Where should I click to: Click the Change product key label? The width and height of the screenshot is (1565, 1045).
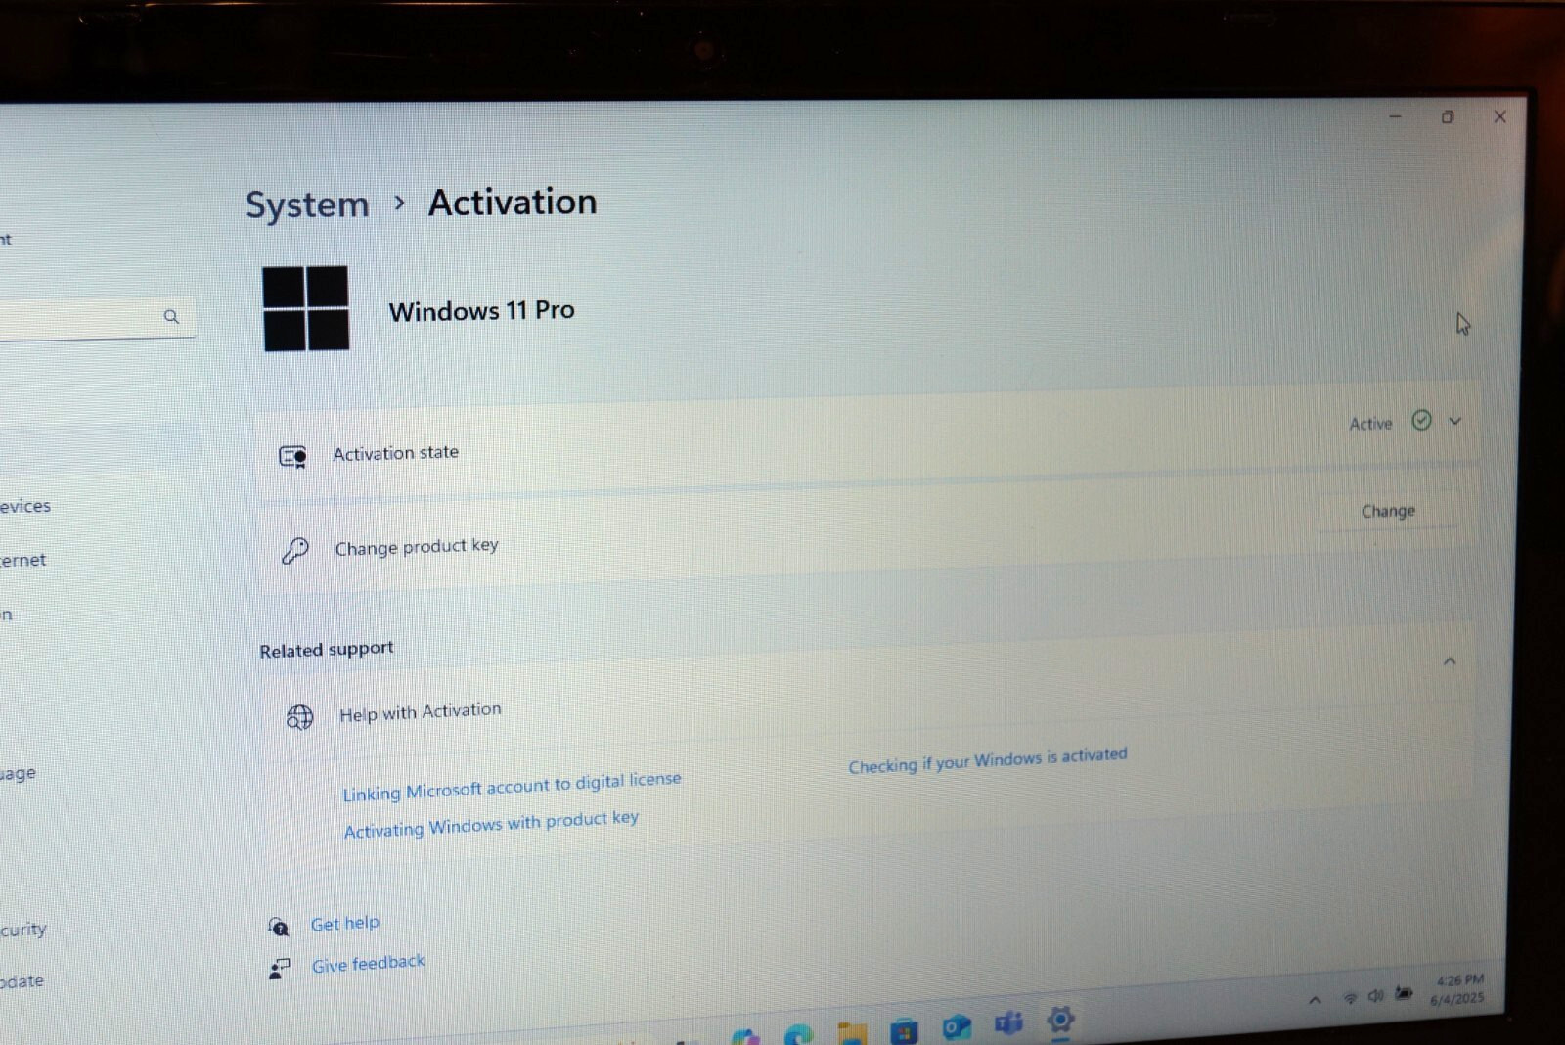[417, 547]
